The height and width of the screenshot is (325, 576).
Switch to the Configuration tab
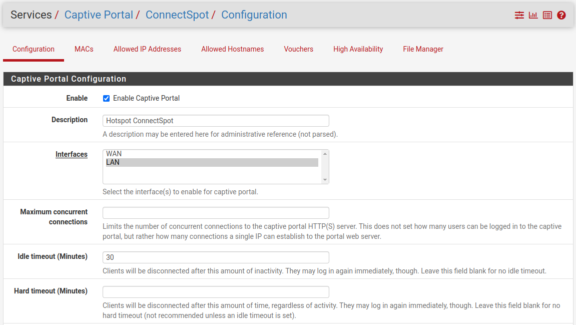click(x=34, y=49)
